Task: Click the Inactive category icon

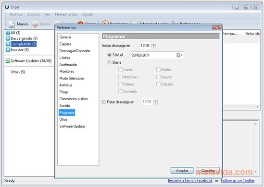Action: (x=8, y=50)
